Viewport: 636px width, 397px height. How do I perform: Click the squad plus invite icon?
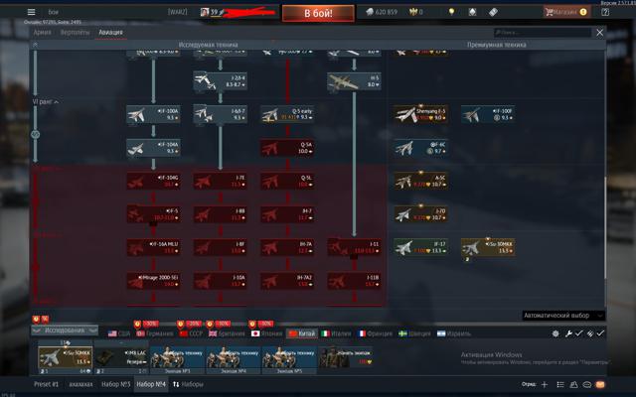click(545, 384)
